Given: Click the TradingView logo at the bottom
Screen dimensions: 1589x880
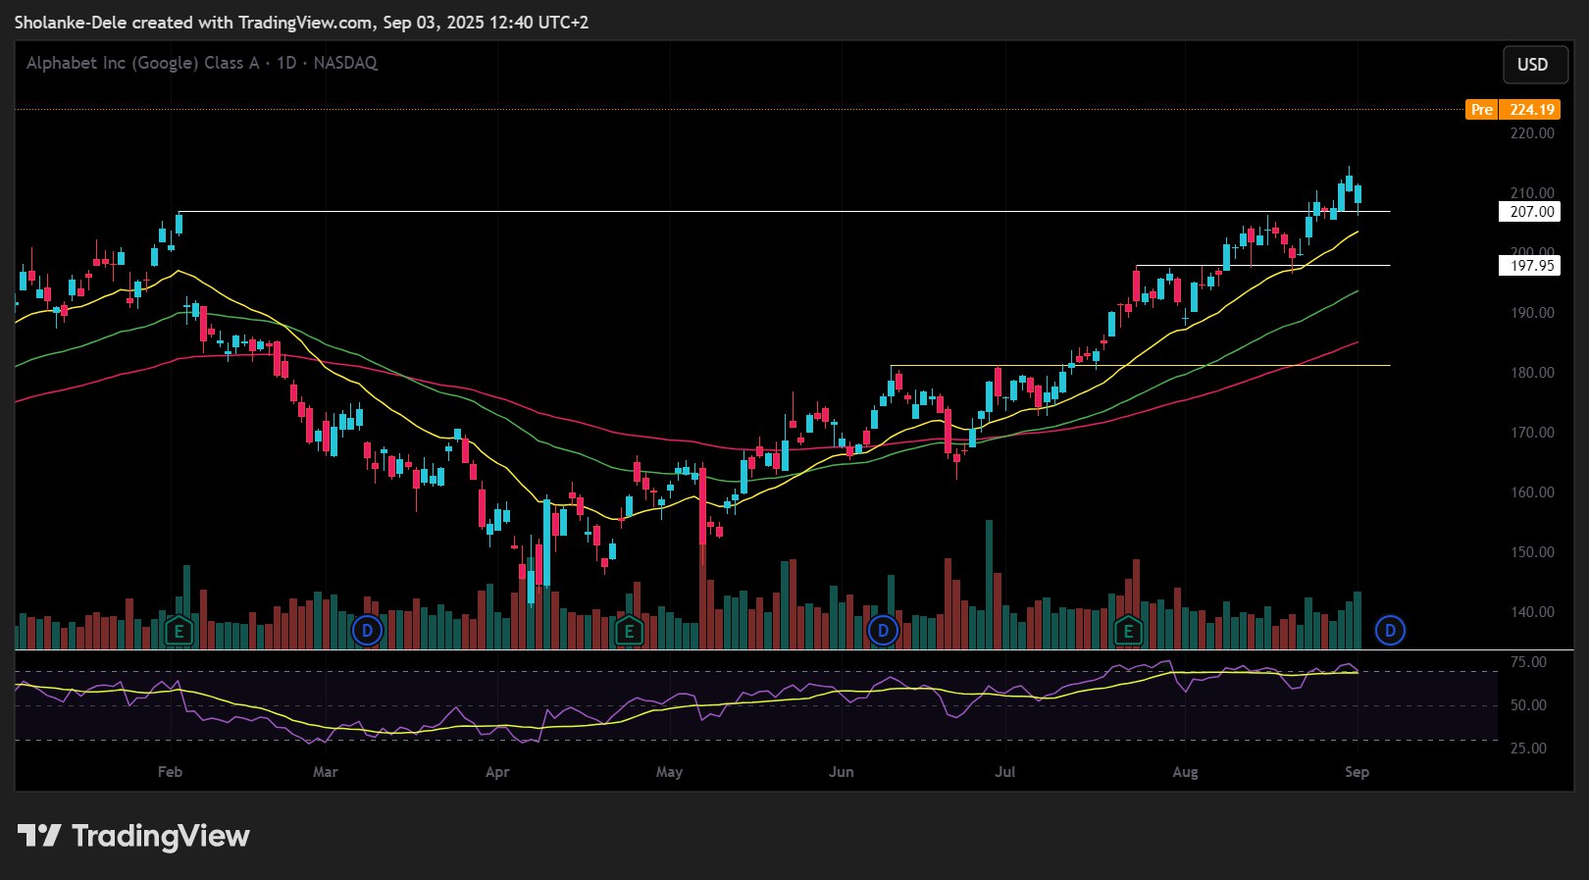Looking at the screenshot, I should 133,836.
